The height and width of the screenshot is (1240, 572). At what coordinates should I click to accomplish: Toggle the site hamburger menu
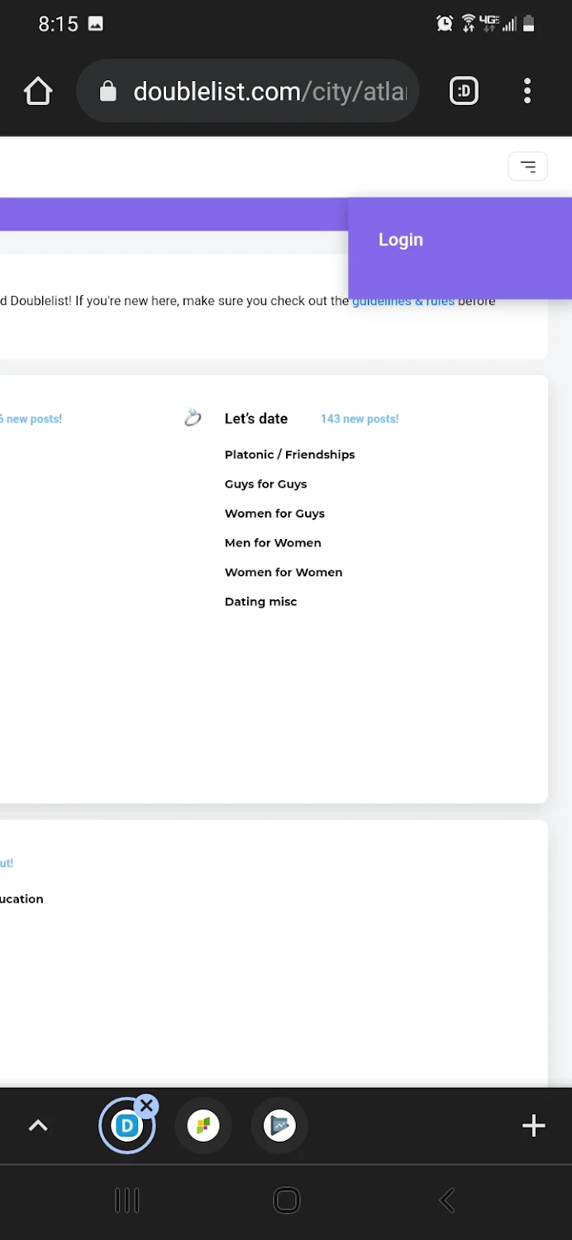tap(527, 167)
